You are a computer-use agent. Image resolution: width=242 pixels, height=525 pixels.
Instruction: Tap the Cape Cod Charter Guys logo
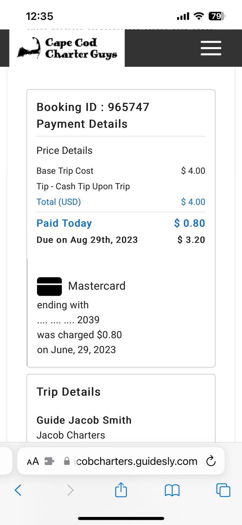pos(67,48)
